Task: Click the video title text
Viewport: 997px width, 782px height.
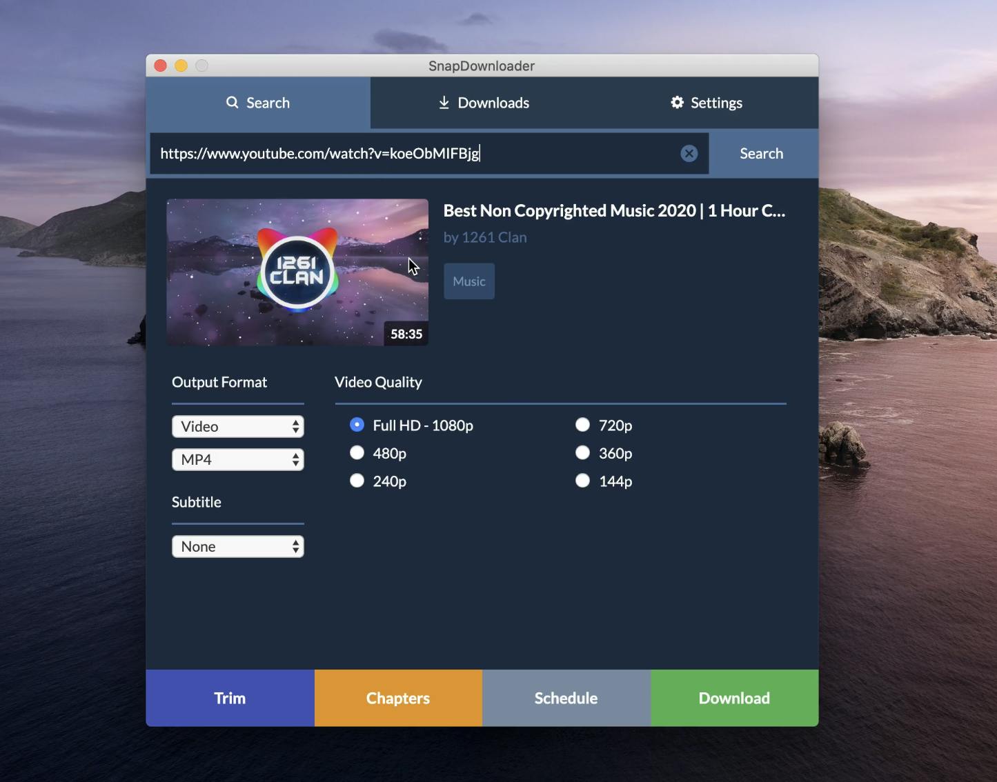Action: pyautogui.click(x=614, y=210)
